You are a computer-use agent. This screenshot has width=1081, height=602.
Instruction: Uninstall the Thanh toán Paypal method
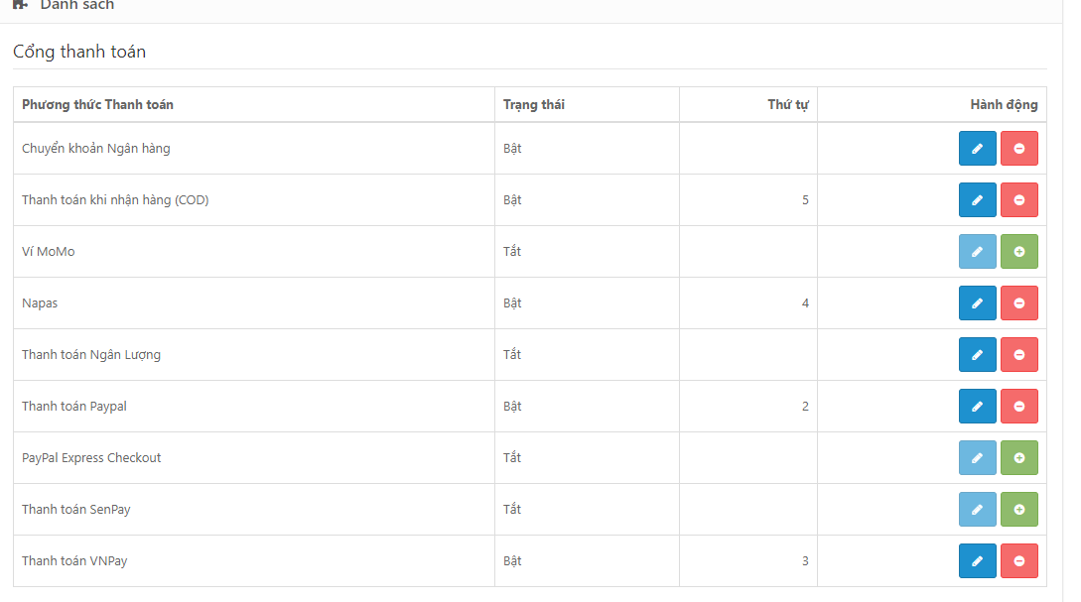[x=1018, y=407]
